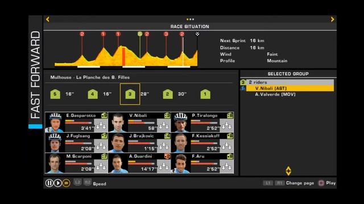The height and width of the screenshot is (204, 364).
Task: Click F.Kessiakoff's tactics arrows icon
Action: (x=226, y=146)
